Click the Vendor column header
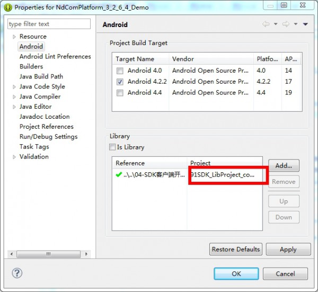The height and width of the screenshot is (292, 318). [211, 59]
